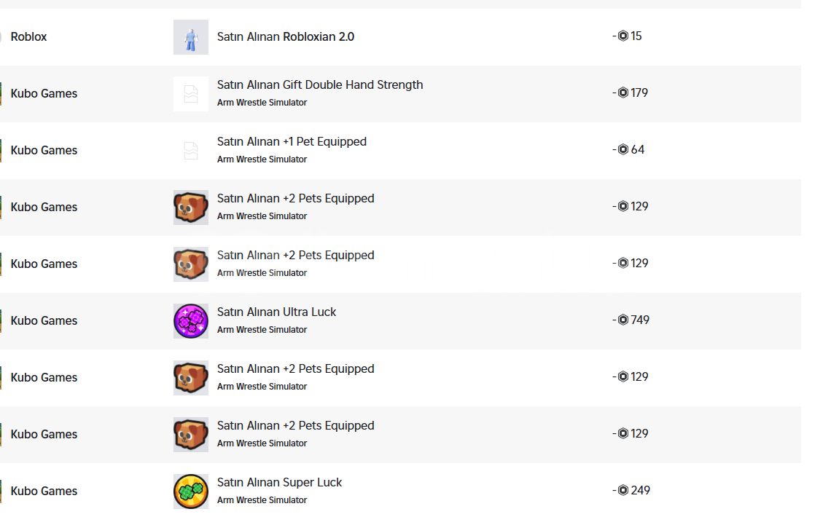820x525 pixels.
Task: Open the Ultra Luck purchase title
Action: tap(277, 312)
